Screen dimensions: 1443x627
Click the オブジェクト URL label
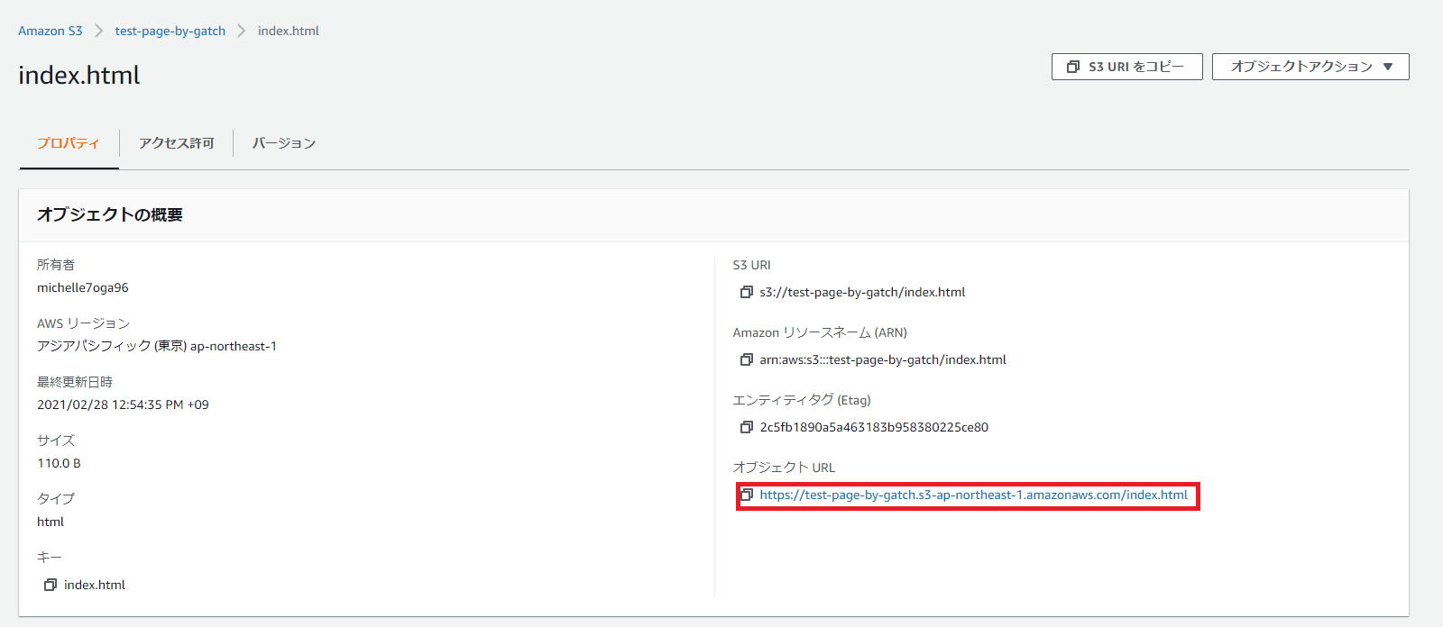[x=784, y=467]
